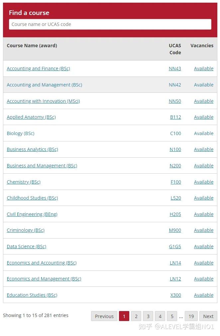Open Civil Engineering (BEng) course
Viewport: 220px width, 336px height.
point(32,214)
